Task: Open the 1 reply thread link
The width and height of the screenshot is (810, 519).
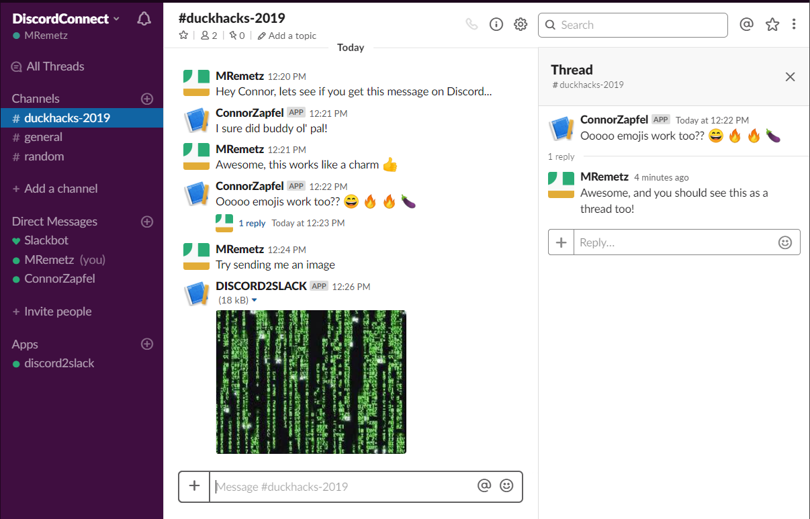Action: 252,223
